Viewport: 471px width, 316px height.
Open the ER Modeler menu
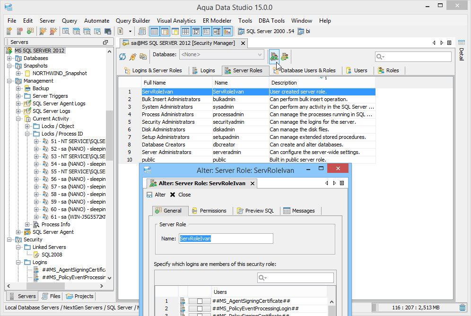217,21
